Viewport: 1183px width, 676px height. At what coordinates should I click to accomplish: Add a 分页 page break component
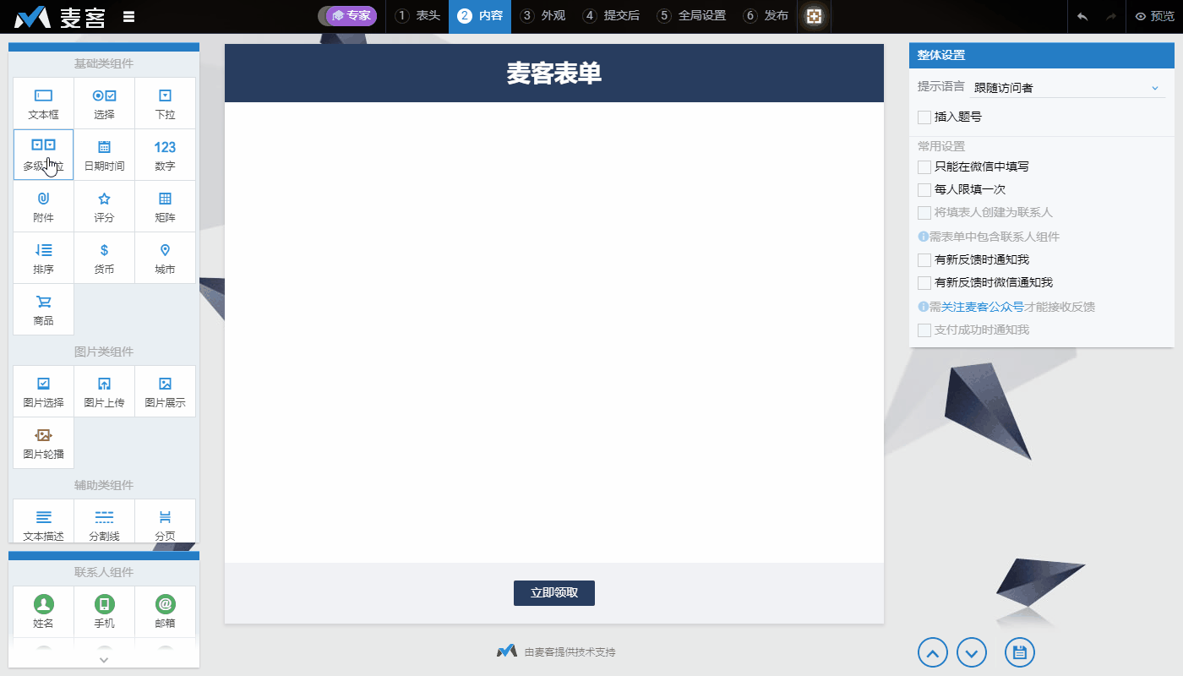pyautogui.click(x=166, y=521)
